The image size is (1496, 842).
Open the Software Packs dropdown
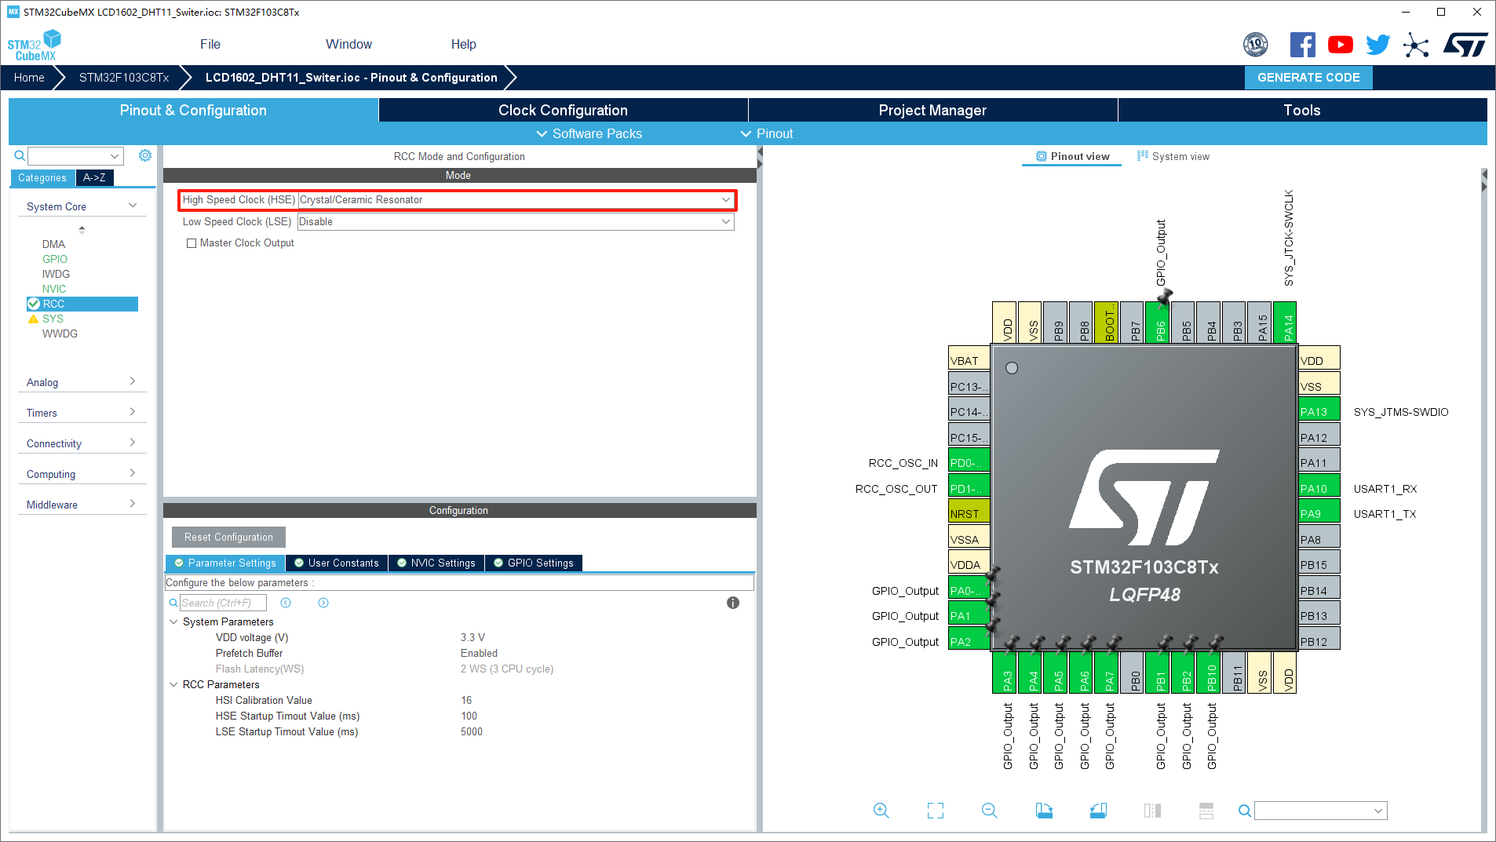tap(589, 133)
